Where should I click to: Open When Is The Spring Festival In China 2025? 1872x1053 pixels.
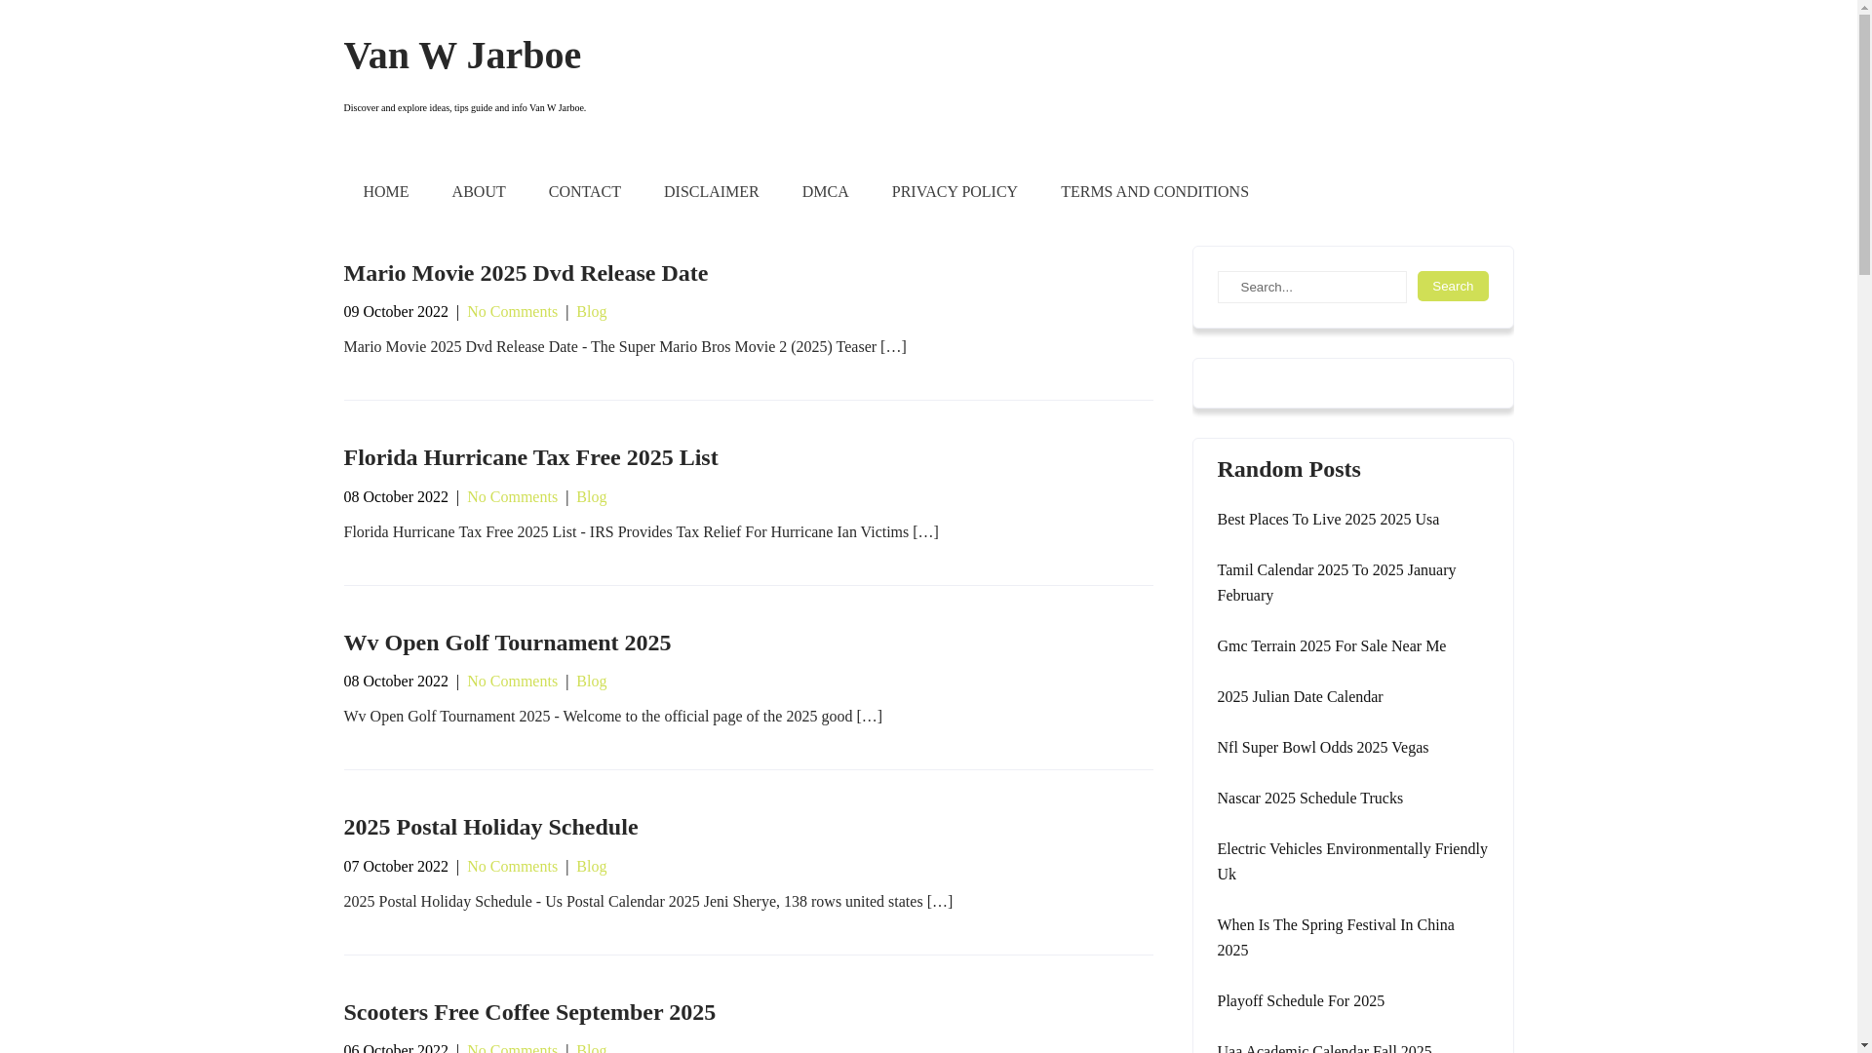point(1336,938)
